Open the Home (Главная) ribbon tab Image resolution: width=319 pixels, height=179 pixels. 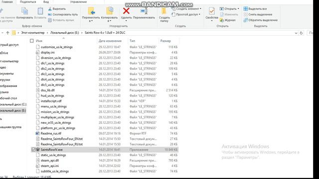(x=7, y=2)
